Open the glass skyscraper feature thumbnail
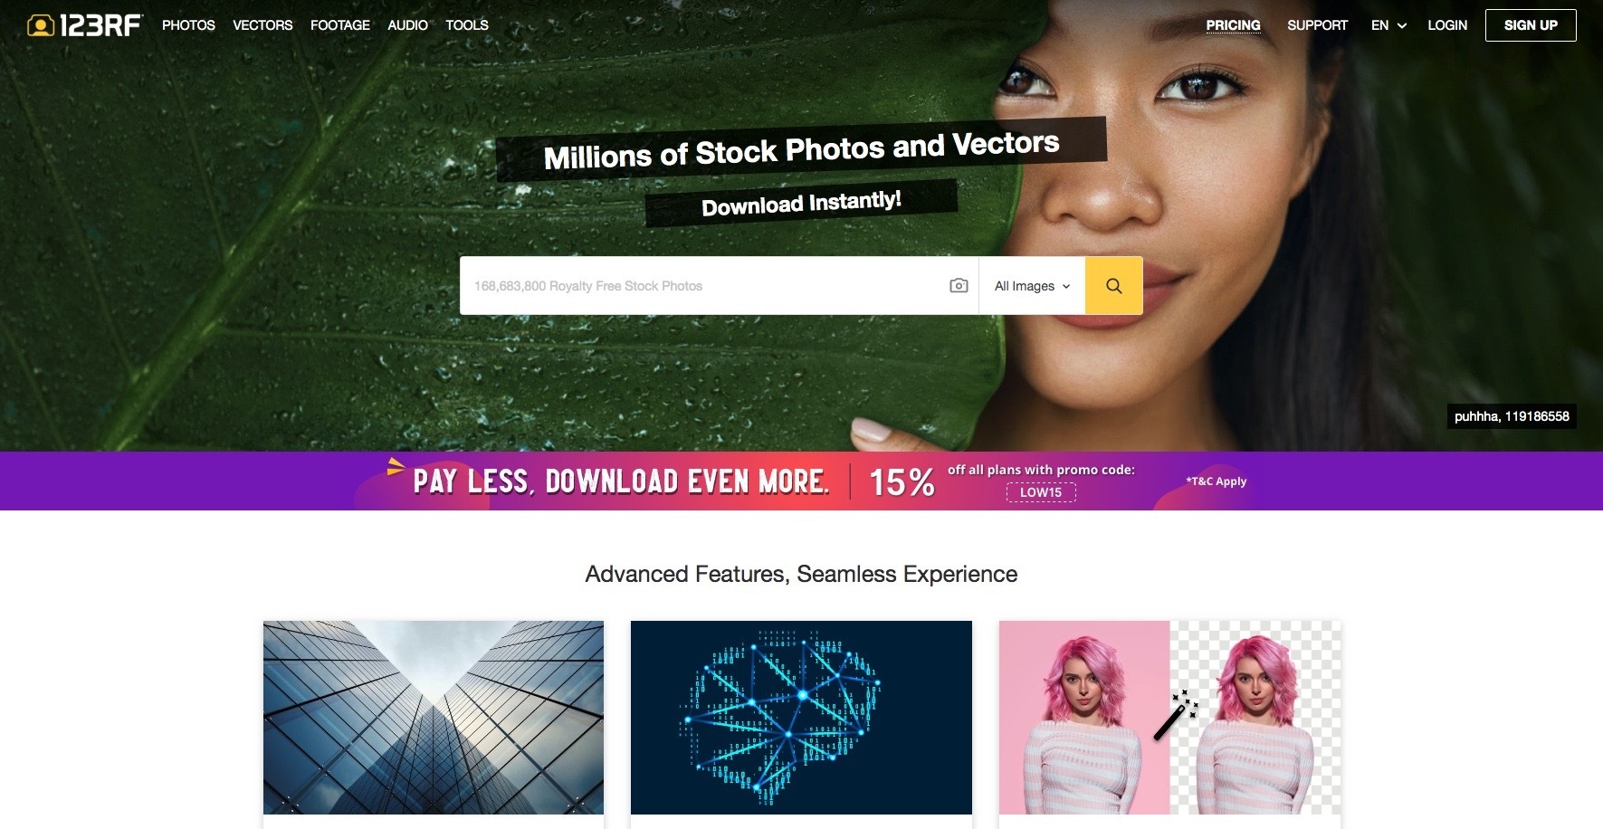Viewport: 1603px width, 829px height. 434,718
